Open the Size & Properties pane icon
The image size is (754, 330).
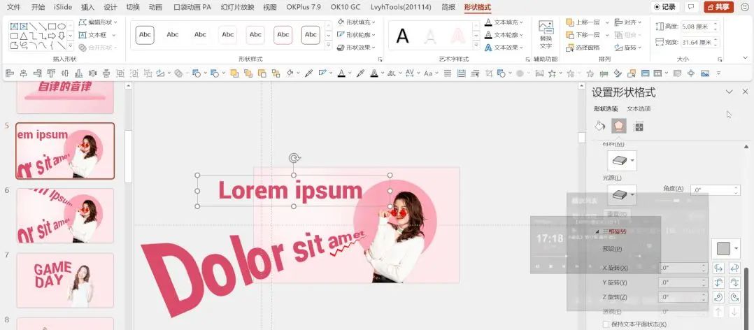click(638, 126)
